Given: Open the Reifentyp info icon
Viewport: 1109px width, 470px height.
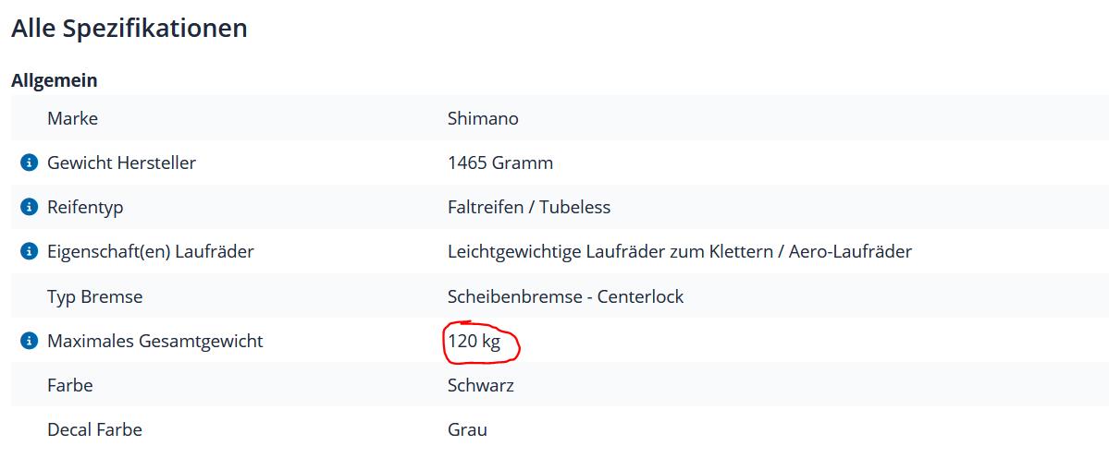Looking at the screenshot, I should [x=29, y=208].
